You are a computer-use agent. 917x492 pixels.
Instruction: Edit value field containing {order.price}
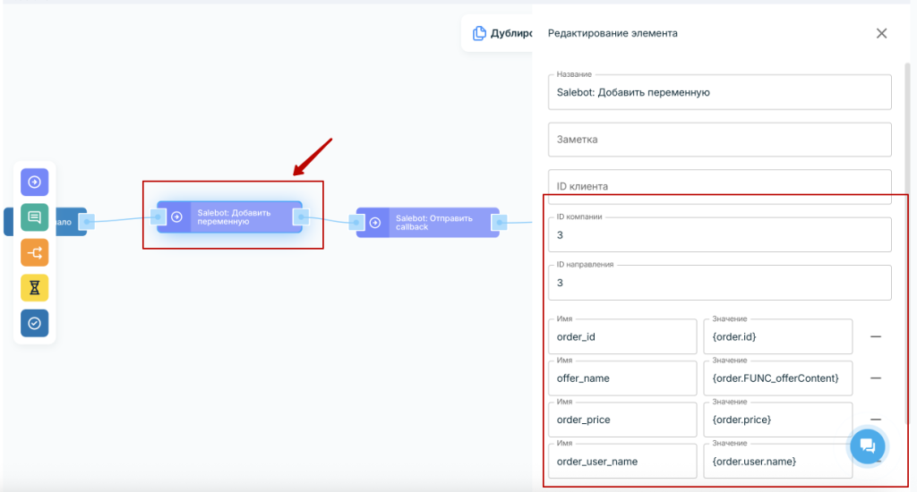pos(778,420)
